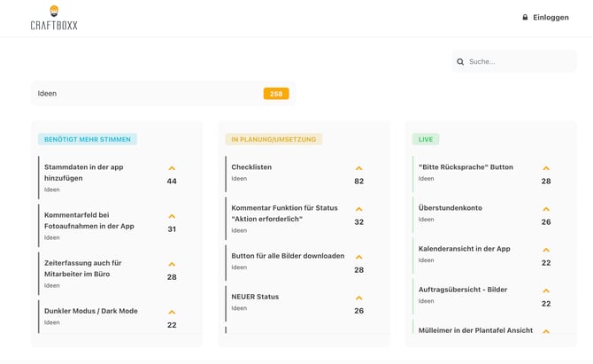Open the Benötigt mehr Stimmen column label
Viewport: 593px width, 364px height.
pyautogui.click(x=88, y=139)
